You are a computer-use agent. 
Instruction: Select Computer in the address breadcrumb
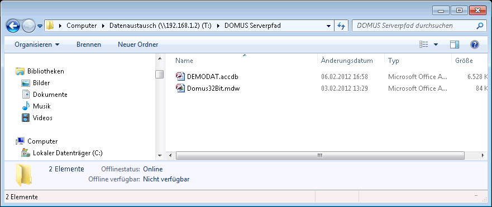click(x=82, y=26)
